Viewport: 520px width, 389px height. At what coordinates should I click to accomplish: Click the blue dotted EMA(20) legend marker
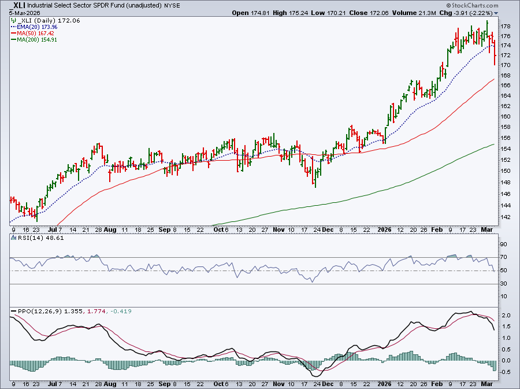click(12, 26)
